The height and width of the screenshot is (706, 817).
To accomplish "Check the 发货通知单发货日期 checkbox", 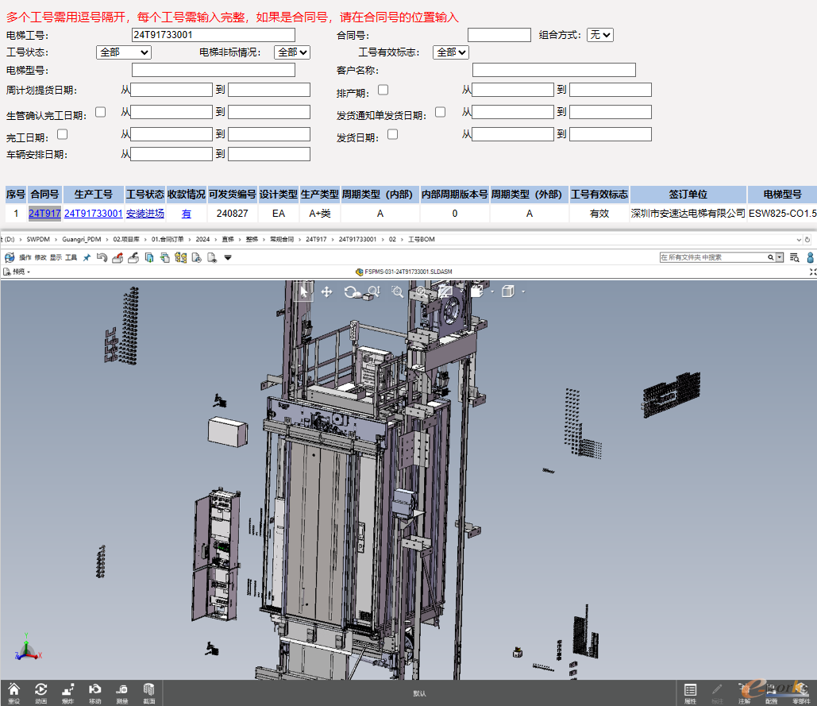I will pyautogui.click(x=441, y=112).
